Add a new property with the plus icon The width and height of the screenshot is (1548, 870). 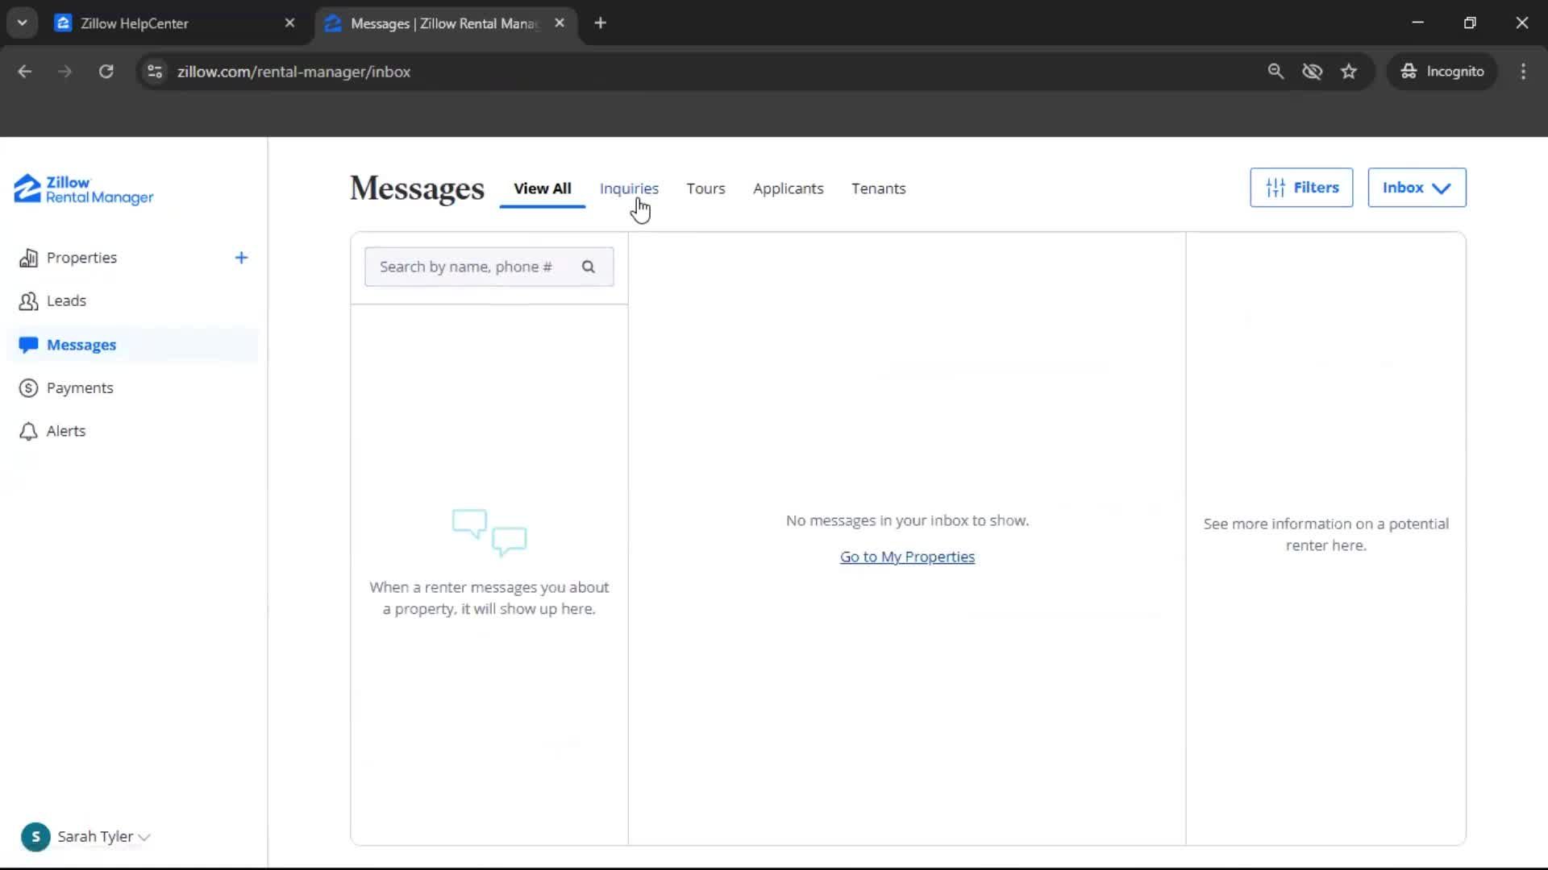click(241, 258)
